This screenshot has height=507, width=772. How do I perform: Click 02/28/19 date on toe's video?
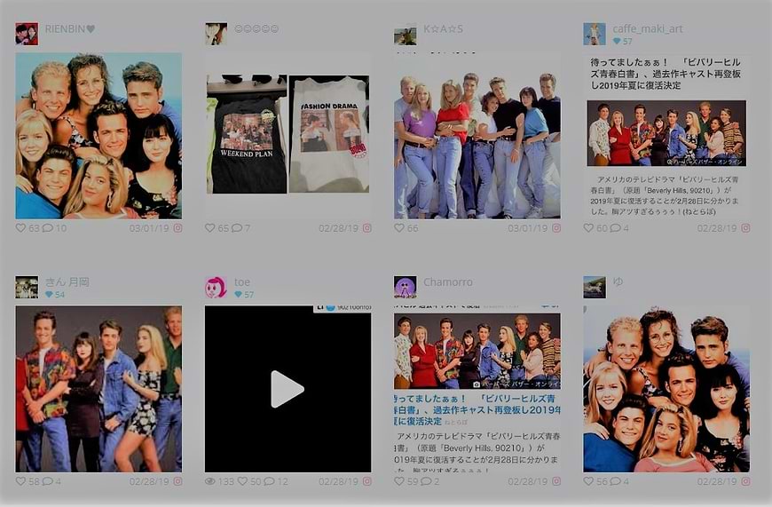click(338, 481)
